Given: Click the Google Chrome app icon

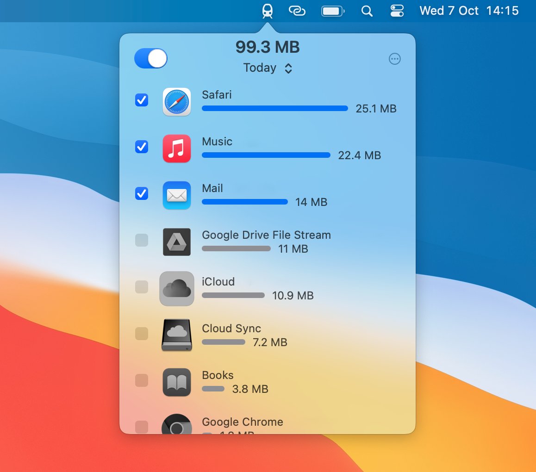Looking at the screenshot, I should 177,424.
